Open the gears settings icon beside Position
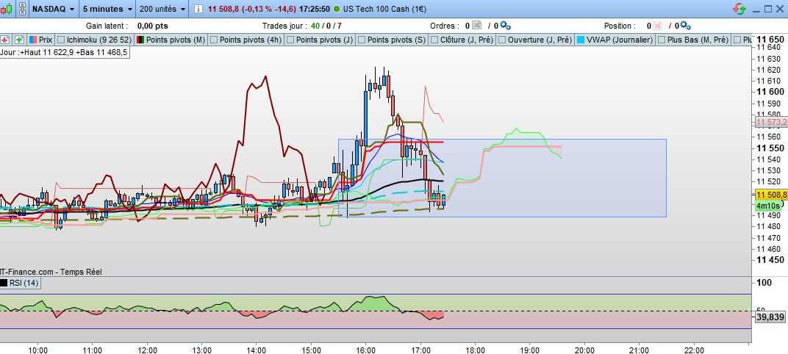 686,26
